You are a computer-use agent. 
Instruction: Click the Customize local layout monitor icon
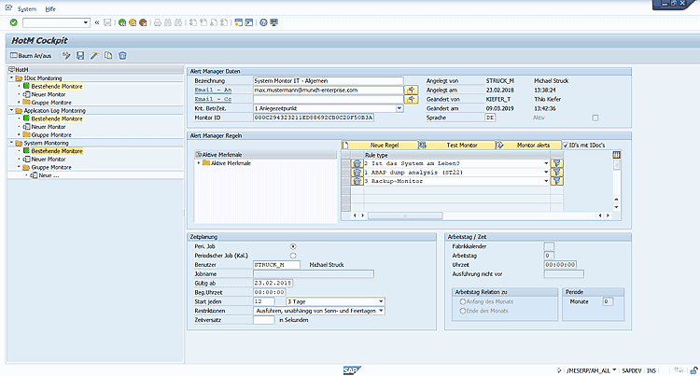coord(274,22)
